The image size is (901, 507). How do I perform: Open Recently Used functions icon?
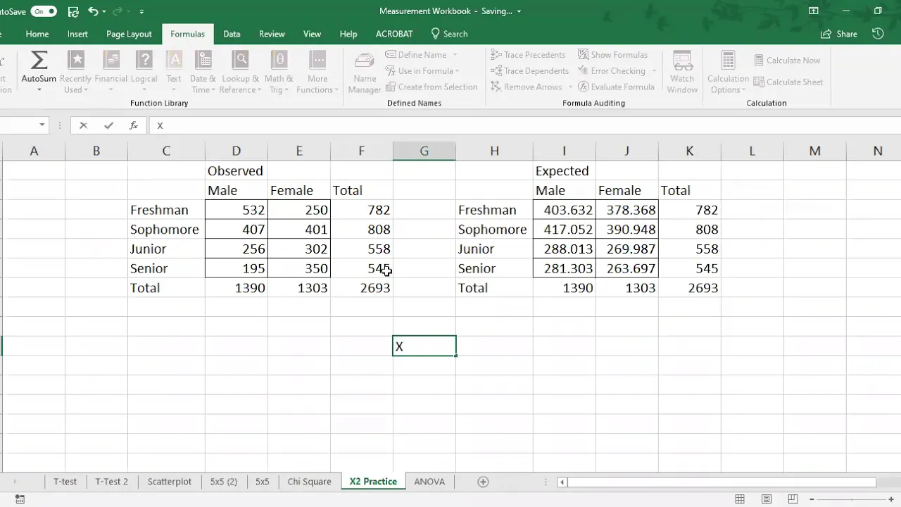coord(75,61)
